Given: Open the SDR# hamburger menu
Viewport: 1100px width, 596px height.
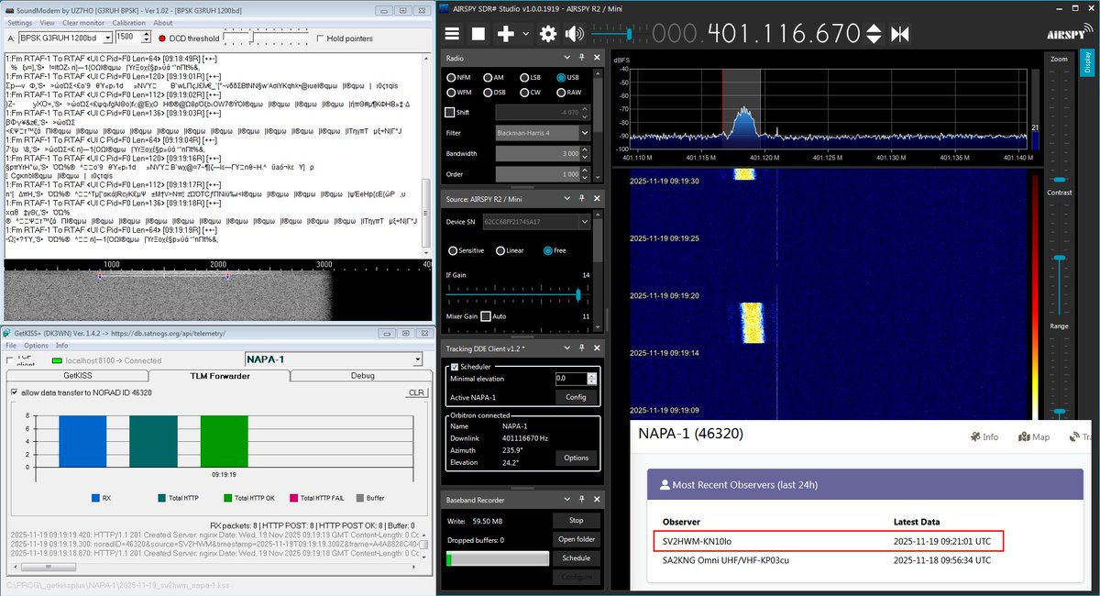Looking at the screenshot, I should [452, 33].
